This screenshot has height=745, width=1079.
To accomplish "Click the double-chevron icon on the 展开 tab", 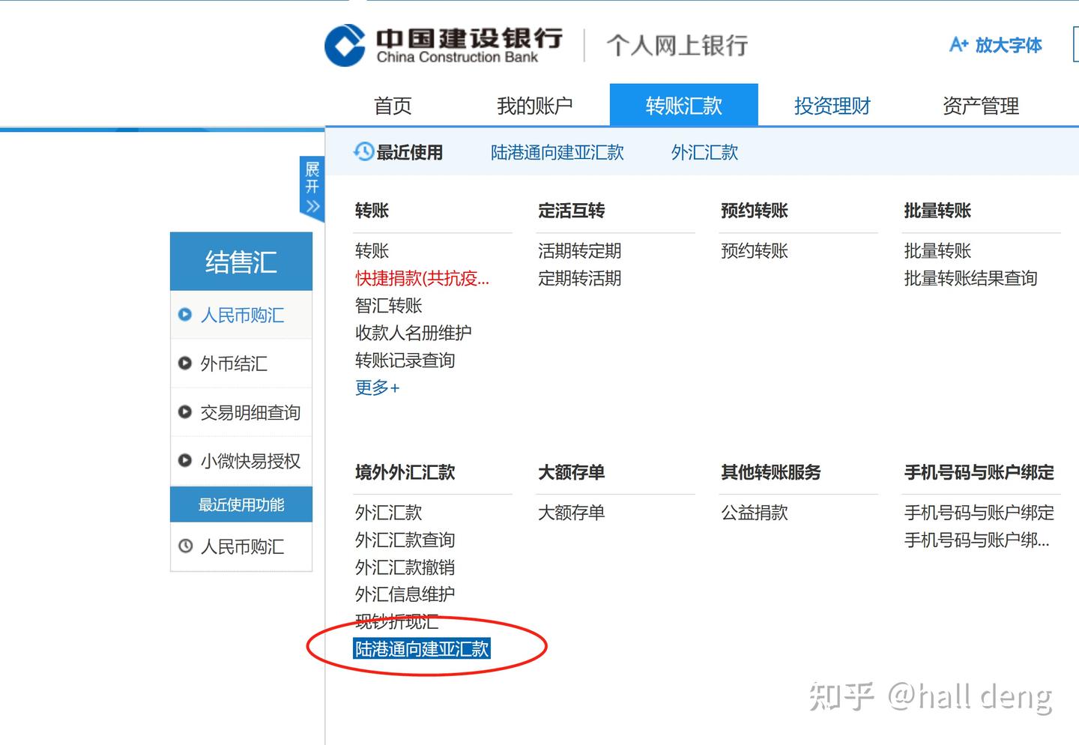I will coord(312,206).
